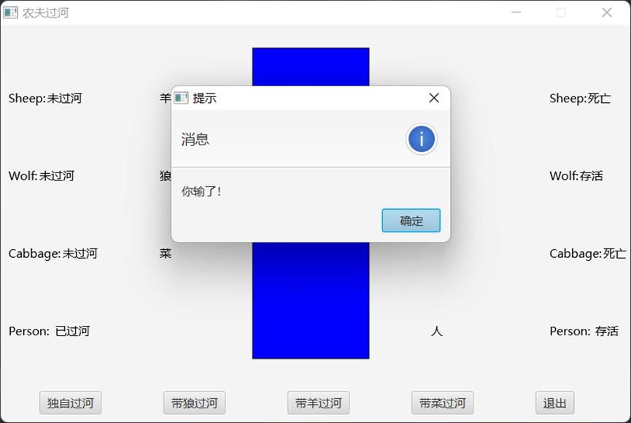Image resolution: width=631 pixels, height=423 pixels.
Task: Click the 确定 button in the dialog
Action: tap(411, 221)
